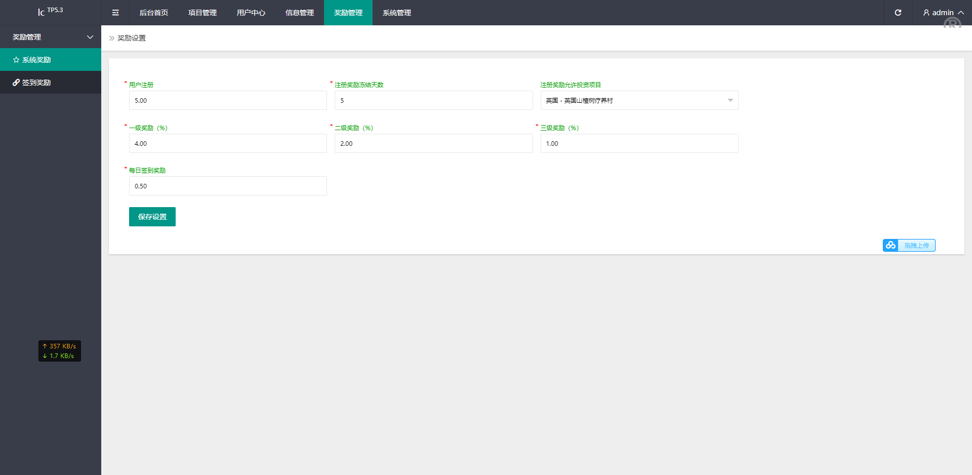Go to 用户中心 in top navigation
The width and height of the screenshot is (972, 475).
click(251, 13)
